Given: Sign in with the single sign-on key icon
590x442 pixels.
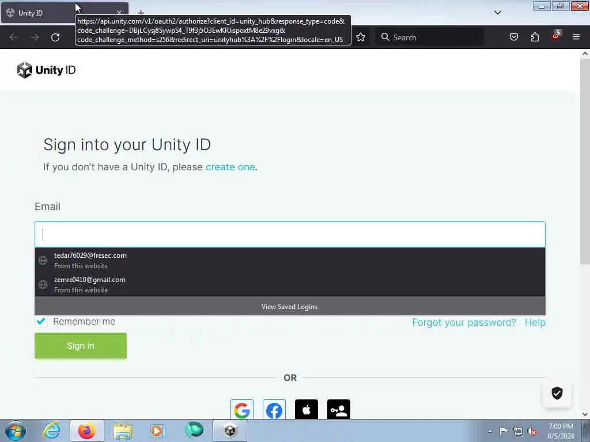Looking at the screenshot, I should tap(339, 409).
